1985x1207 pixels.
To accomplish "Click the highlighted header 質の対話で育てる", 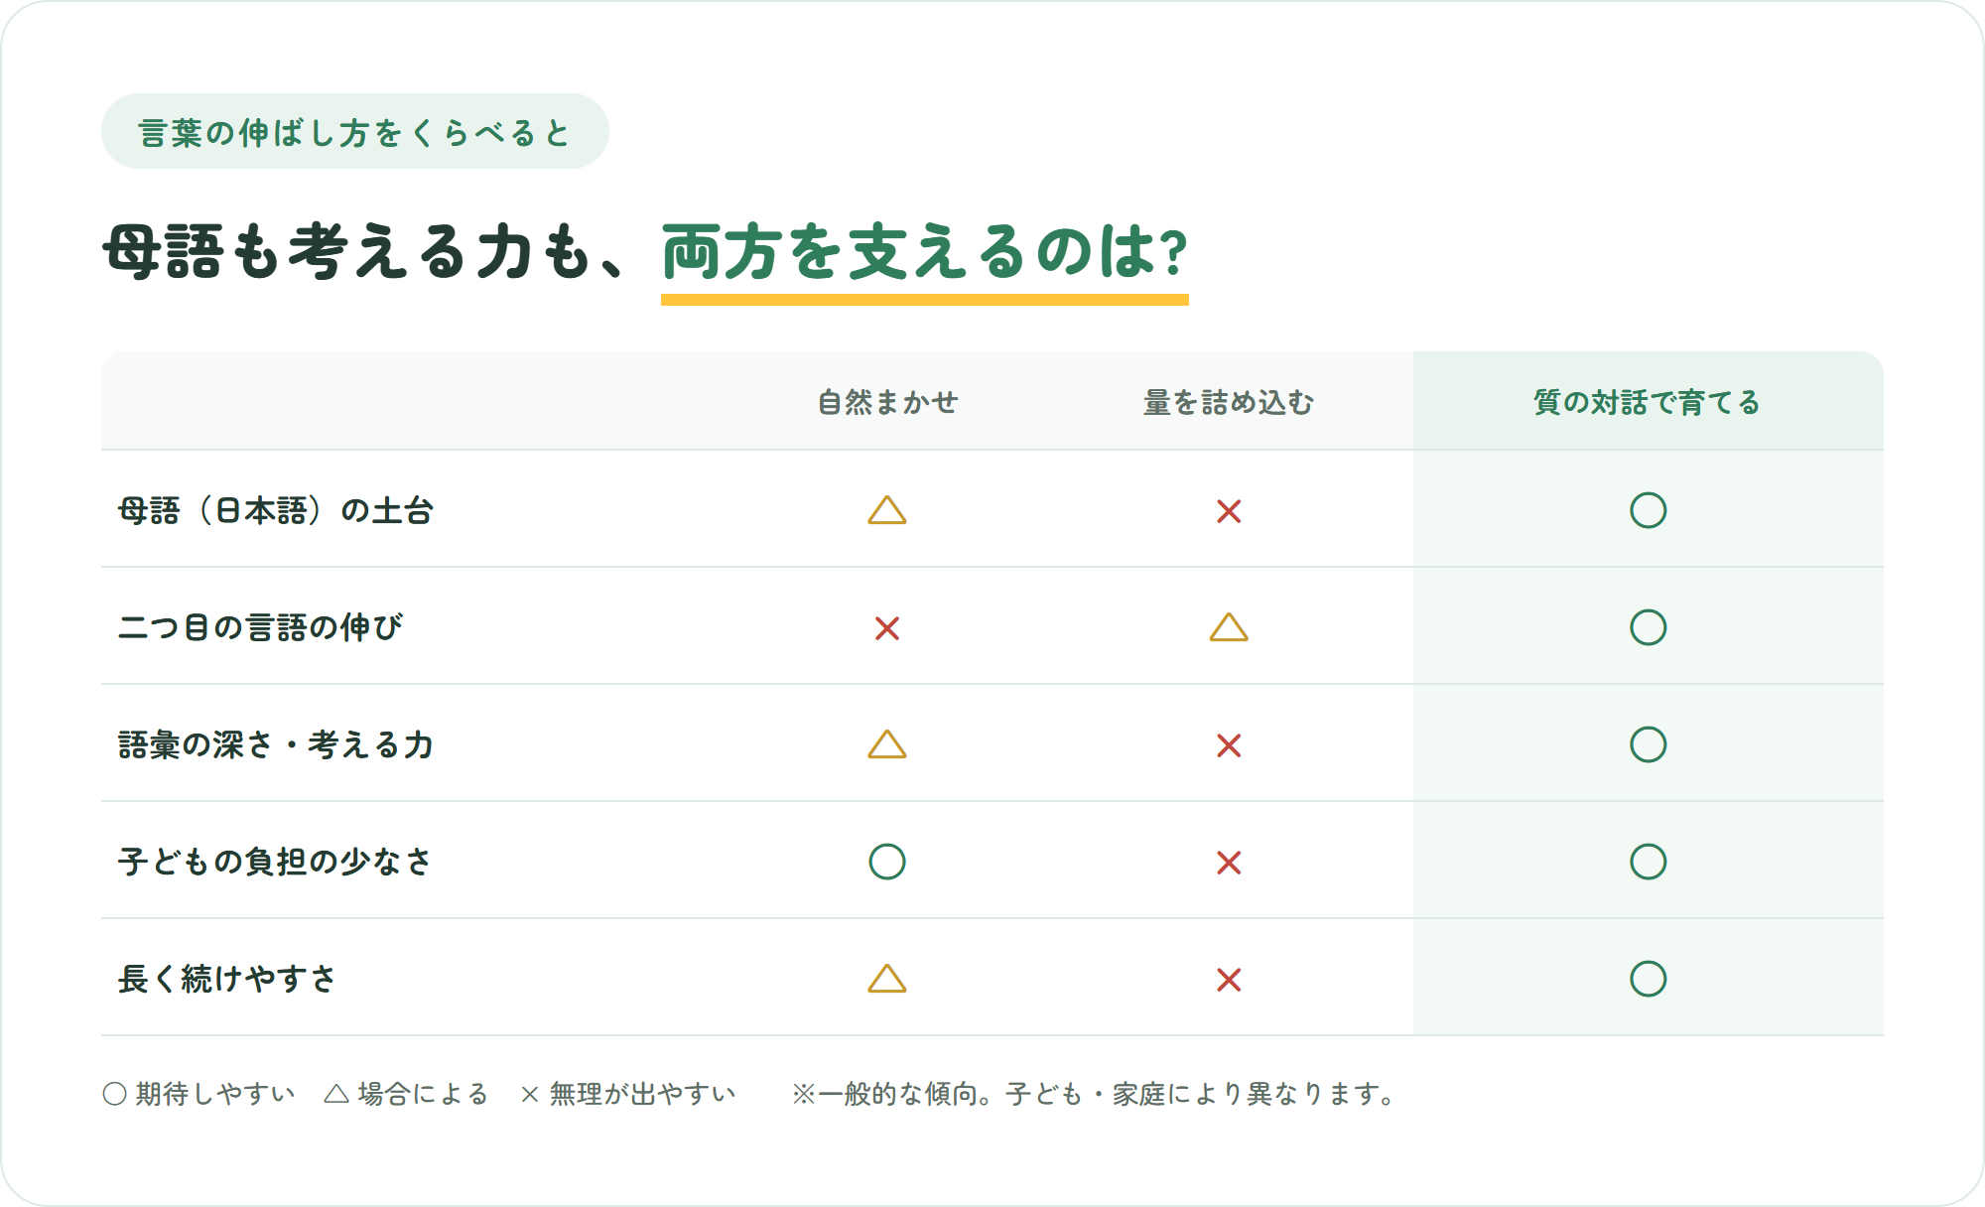I will pyautogui.click(x=1648, y=402).
